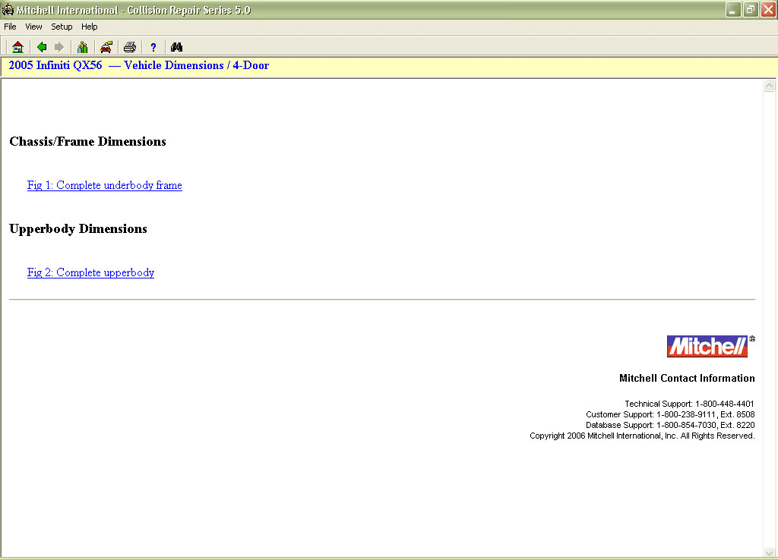Click the Mitchell Contact Information heading
This screenshot has width=778, height=560.
[687, 378]
